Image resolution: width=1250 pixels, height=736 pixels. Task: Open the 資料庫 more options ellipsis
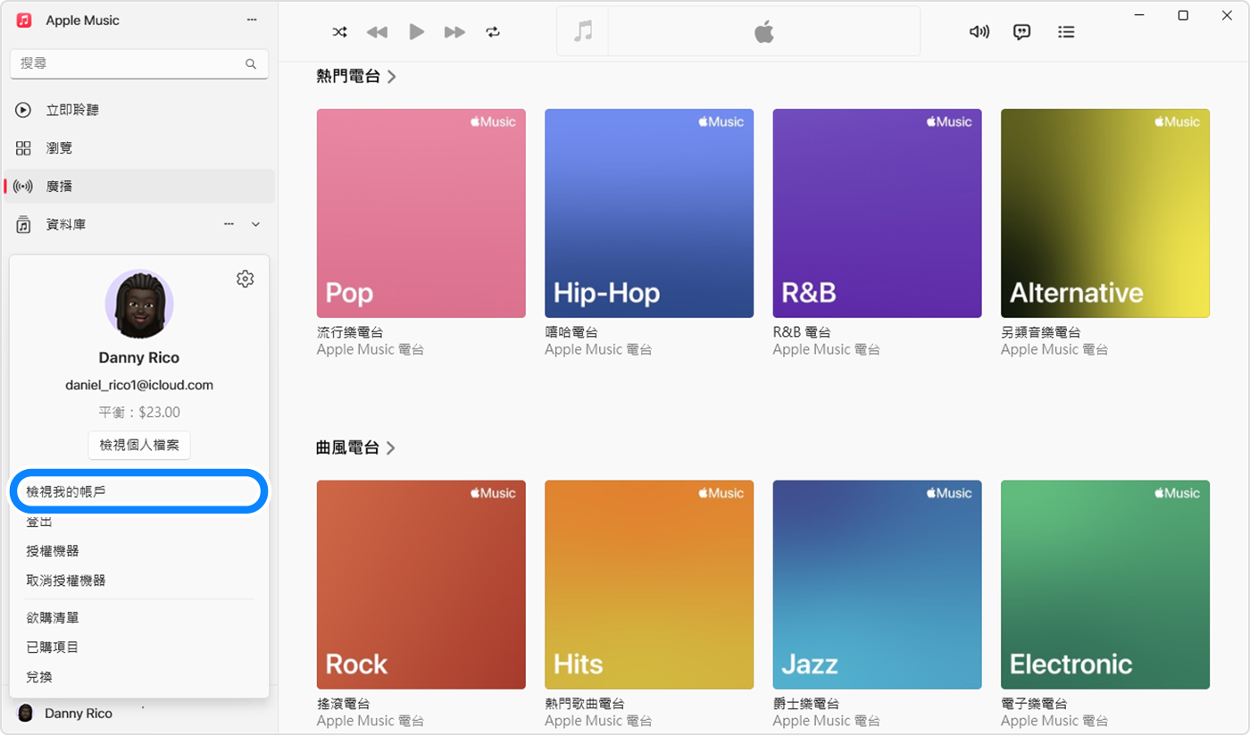(229, 224)
